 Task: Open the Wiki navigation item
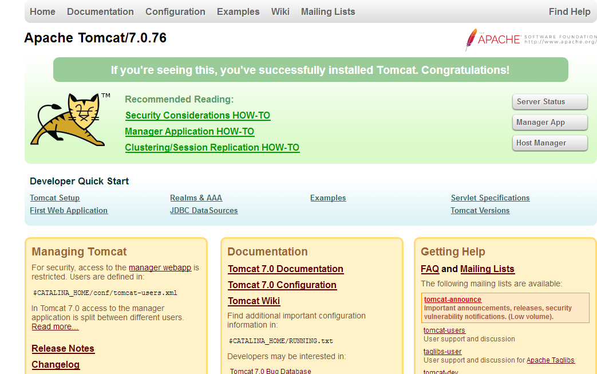(x=280, y=12)
